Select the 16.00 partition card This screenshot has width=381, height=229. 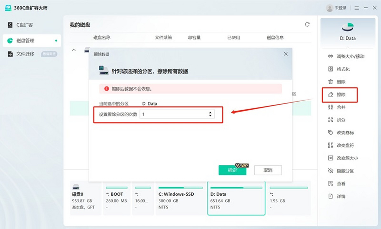[142, 198]
